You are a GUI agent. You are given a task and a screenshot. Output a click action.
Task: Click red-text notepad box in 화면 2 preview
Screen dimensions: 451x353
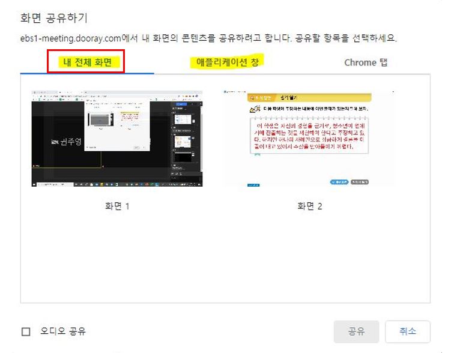tap(309, 136)
